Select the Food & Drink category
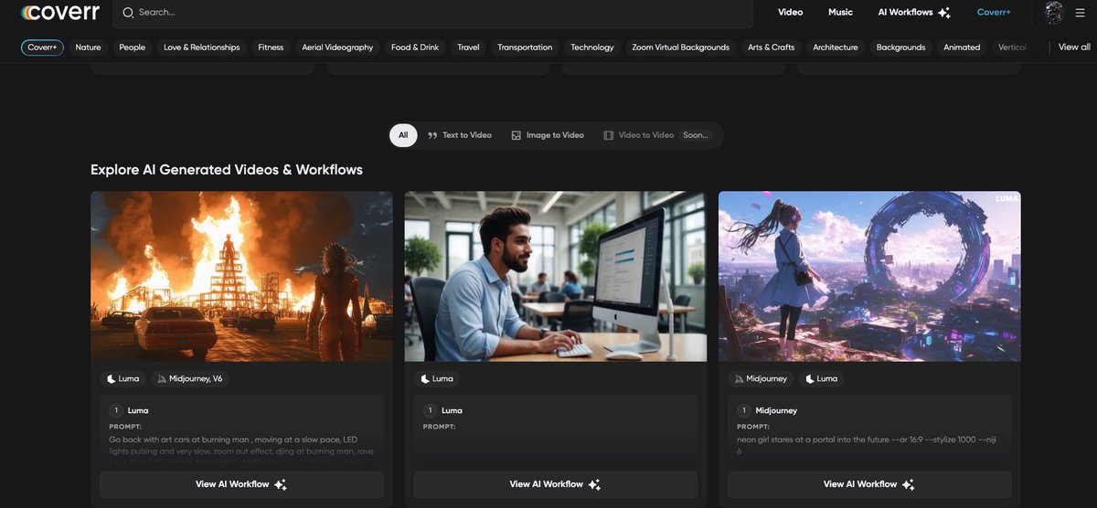The width and height of the screenshot is (1097, 508). [x=415, y=48]
